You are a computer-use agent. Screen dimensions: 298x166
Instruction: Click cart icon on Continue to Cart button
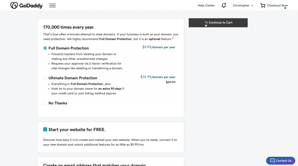point(206,22)
